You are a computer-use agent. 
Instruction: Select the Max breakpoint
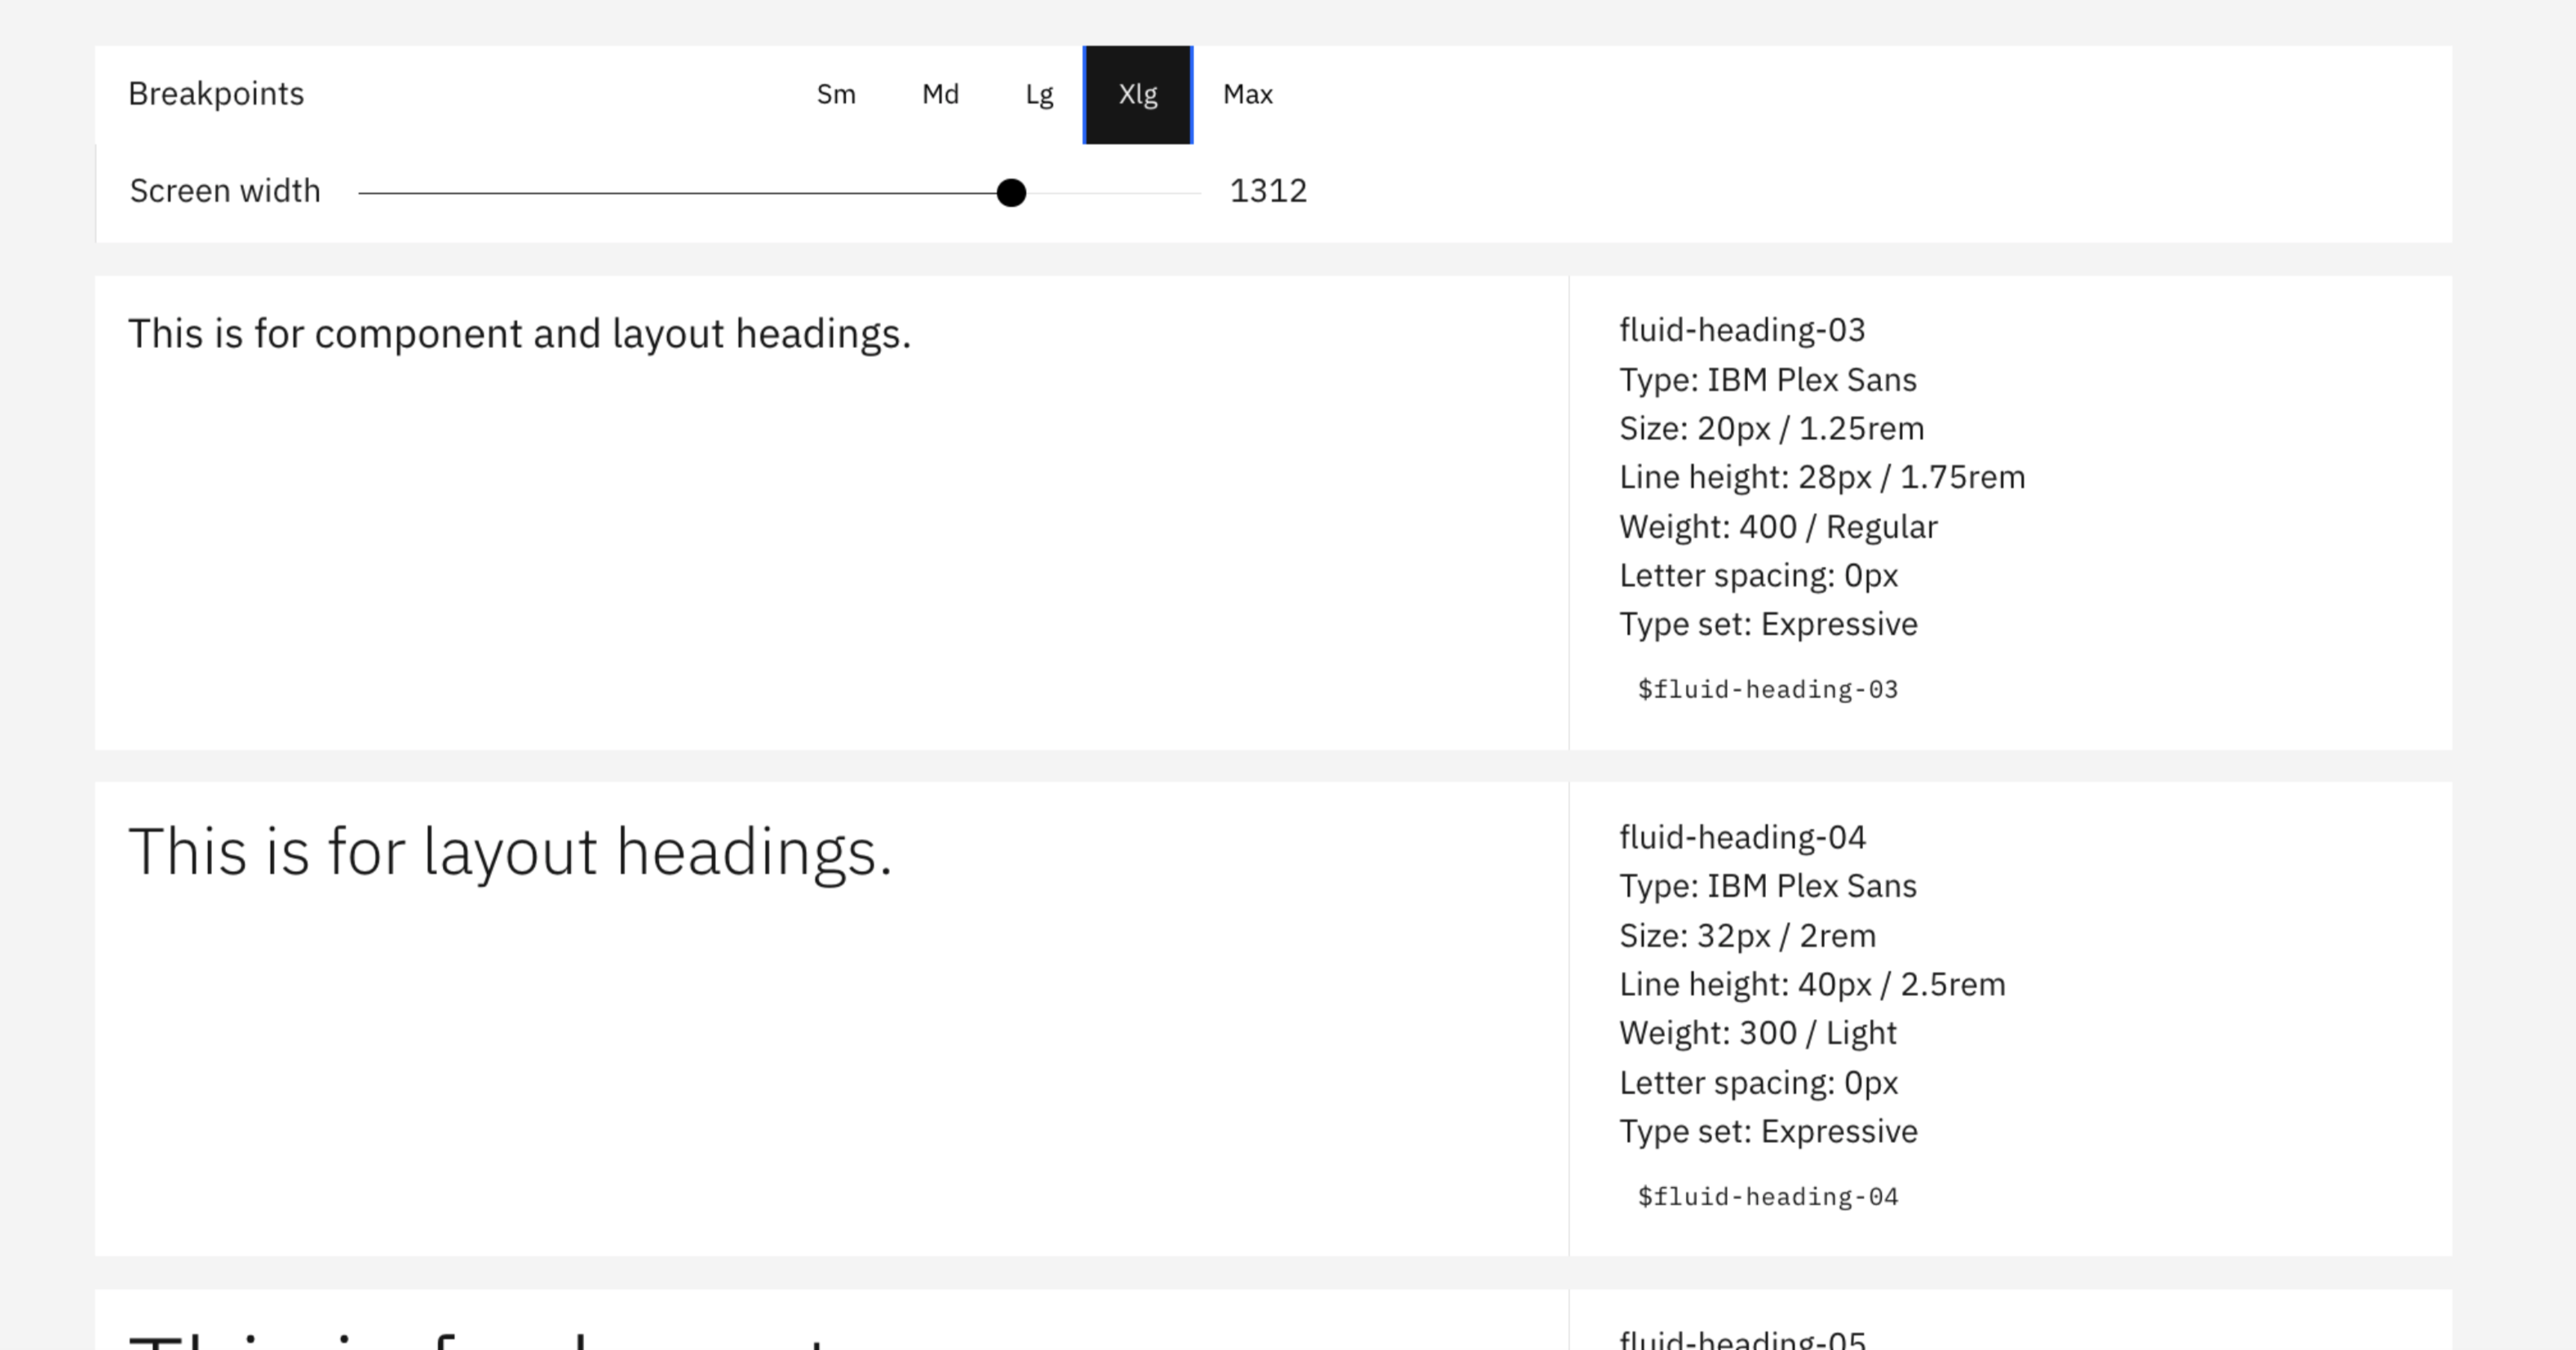coord(1248,94)
